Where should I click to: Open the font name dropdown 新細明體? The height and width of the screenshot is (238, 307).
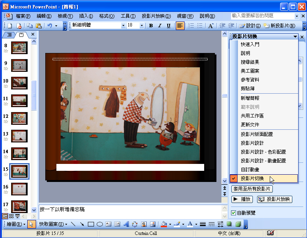coord(123,25)
